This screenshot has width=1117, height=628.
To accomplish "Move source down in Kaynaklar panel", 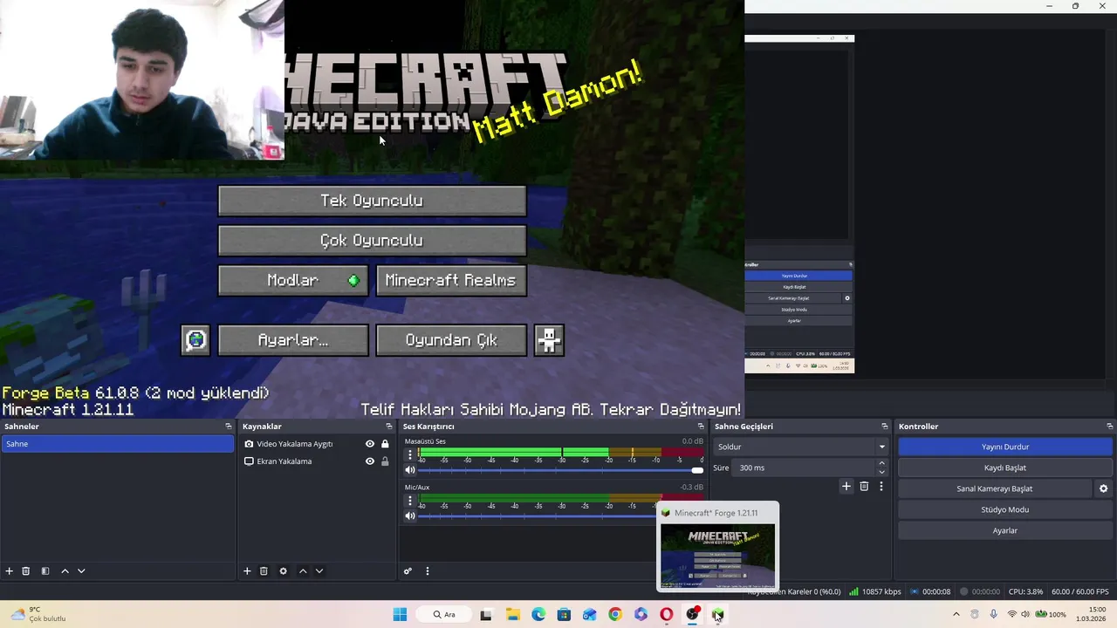I will [x=319, y=571].
